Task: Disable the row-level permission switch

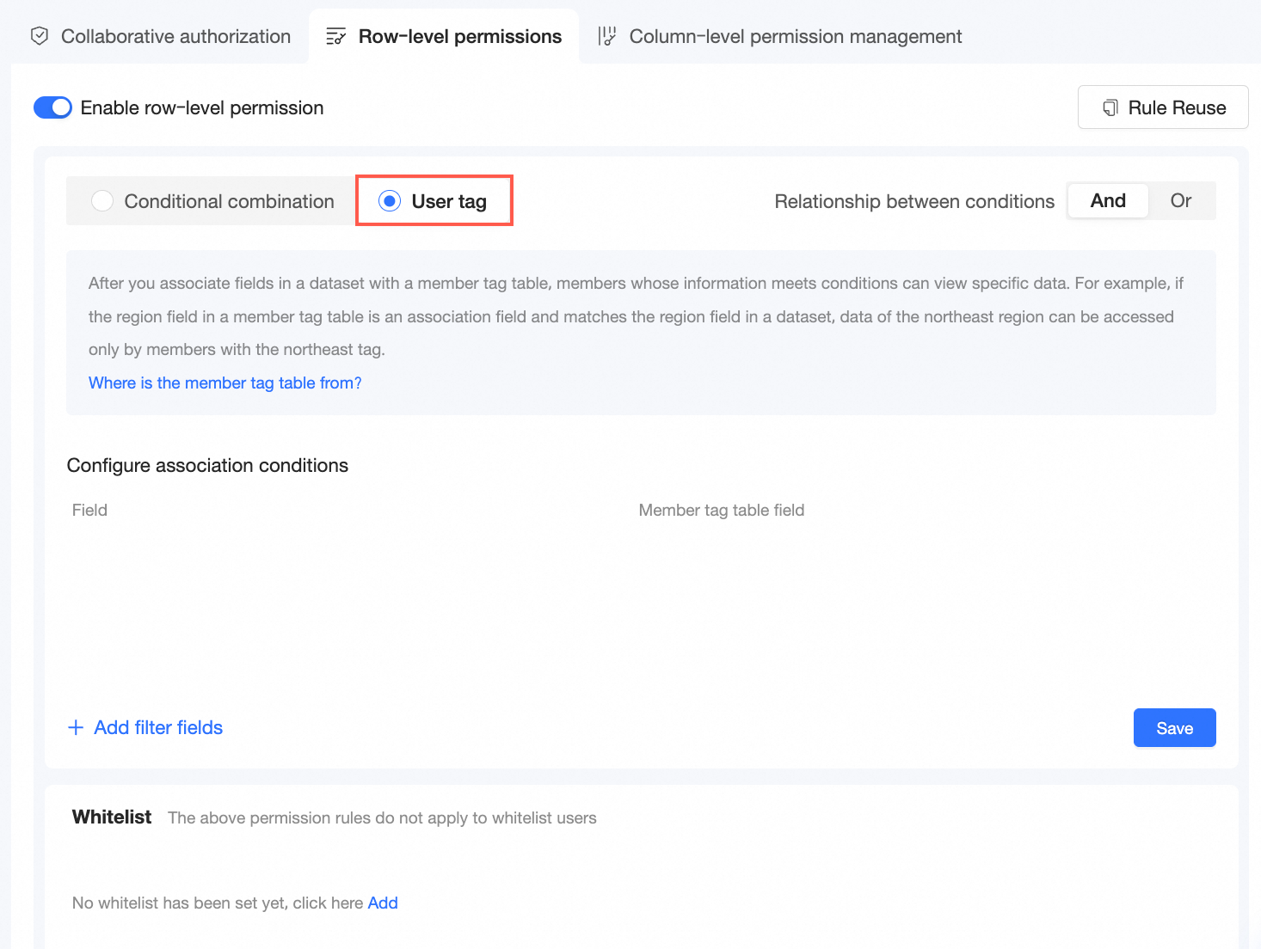Action: [52, 107]
